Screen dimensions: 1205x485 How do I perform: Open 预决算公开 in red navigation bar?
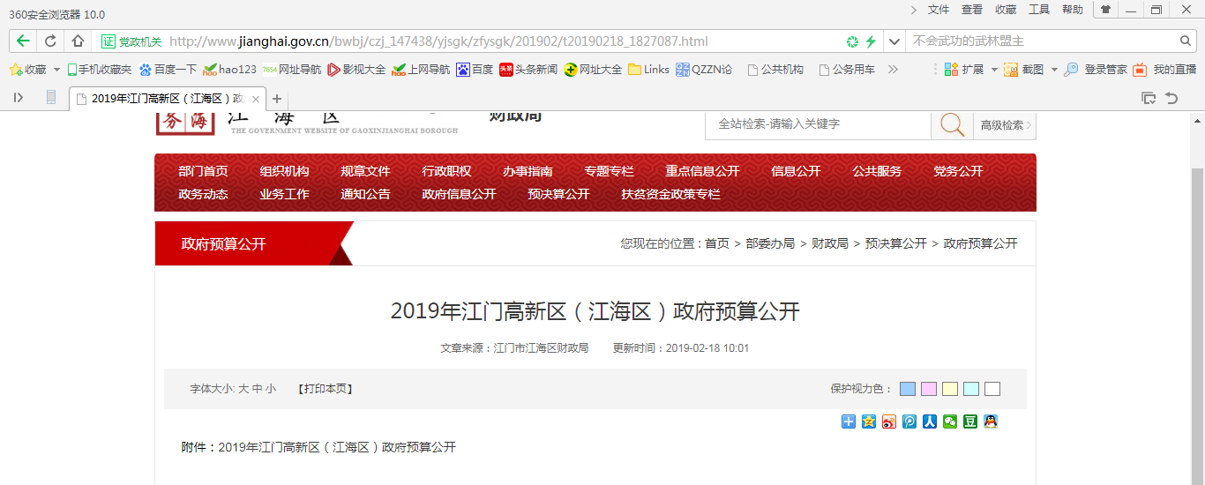(558, 194)
